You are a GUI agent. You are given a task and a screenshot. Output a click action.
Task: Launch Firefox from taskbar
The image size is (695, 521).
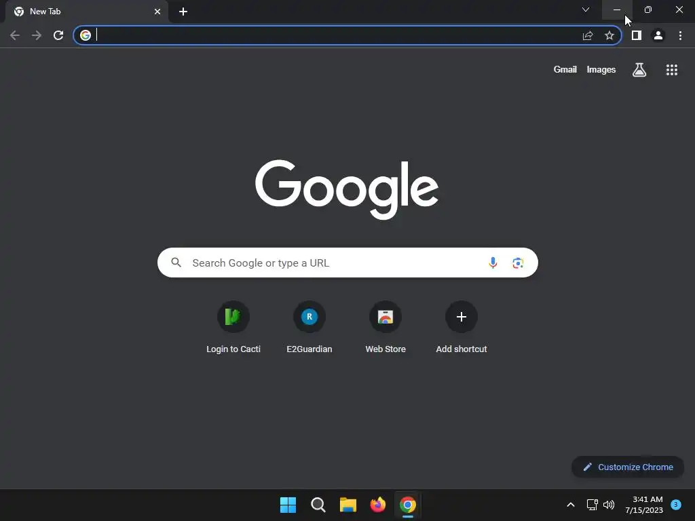[377, 505]
